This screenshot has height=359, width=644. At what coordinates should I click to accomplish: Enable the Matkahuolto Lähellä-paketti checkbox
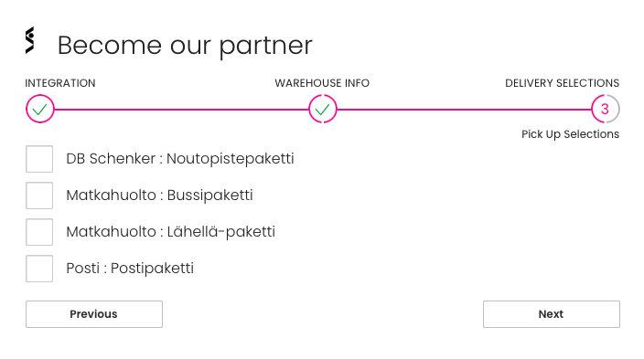click(39, 232)
